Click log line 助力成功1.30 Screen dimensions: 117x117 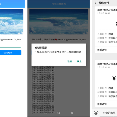[43, 77]
